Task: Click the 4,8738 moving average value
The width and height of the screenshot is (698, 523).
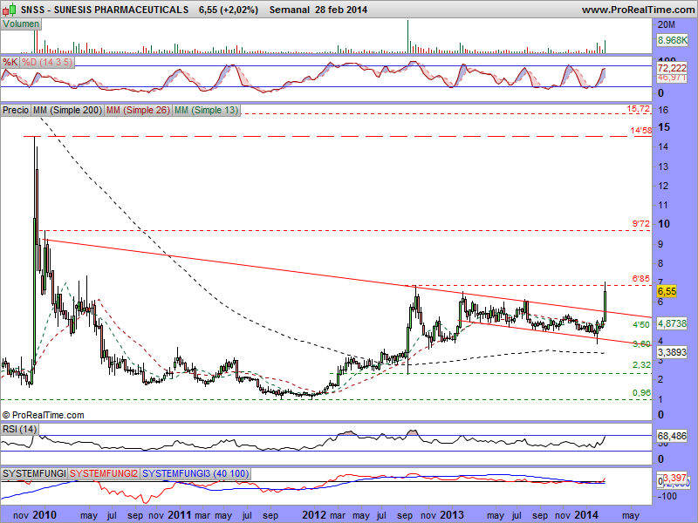Action: click(672, 323)
